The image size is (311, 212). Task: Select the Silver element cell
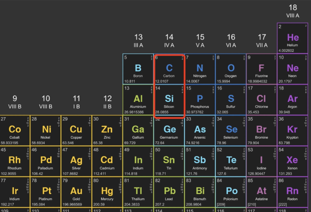pos(76,162)
